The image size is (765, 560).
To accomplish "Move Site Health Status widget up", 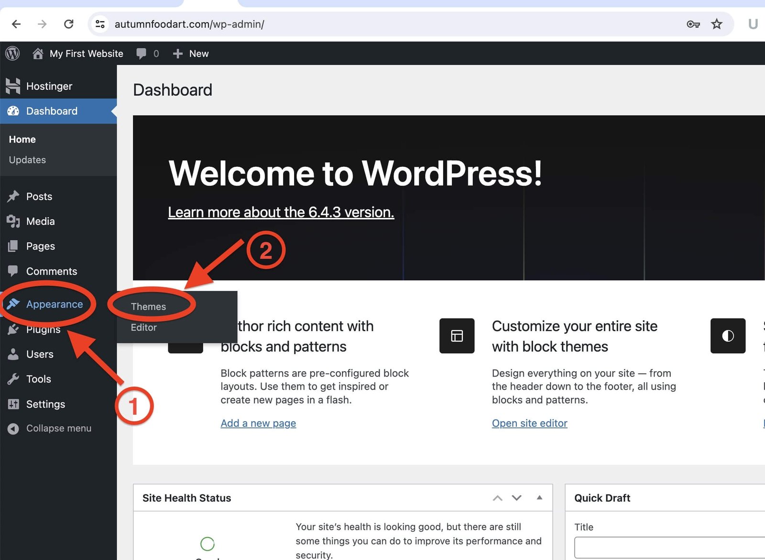I will coord(497,498).
